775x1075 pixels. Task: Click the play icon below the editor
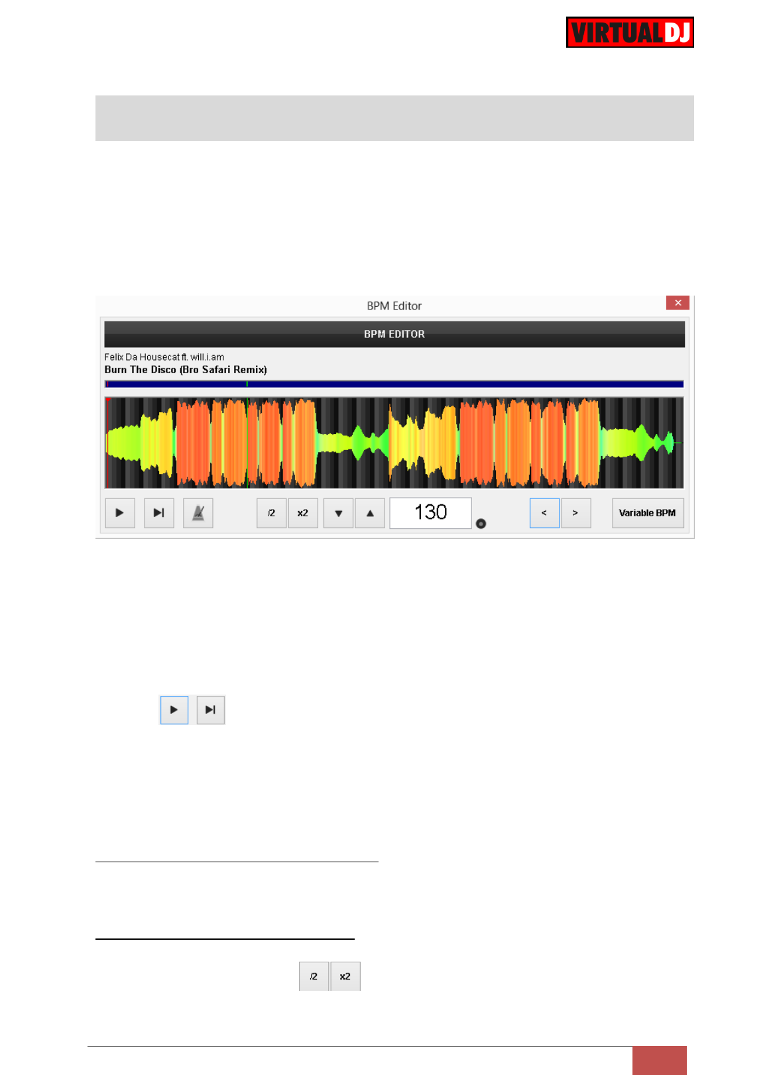(x=174, y=710)
